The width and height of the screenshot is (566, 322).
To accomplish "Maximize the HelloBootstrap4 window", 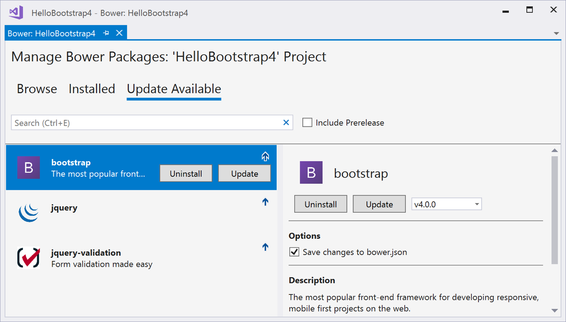I will pos(530,10).
